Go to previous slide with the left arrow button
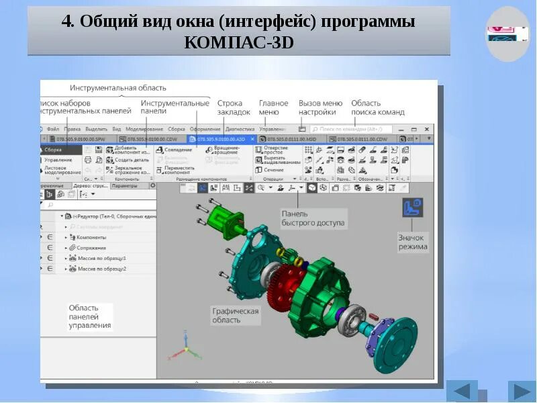This screenshot has width=537, height=403. 462,391
